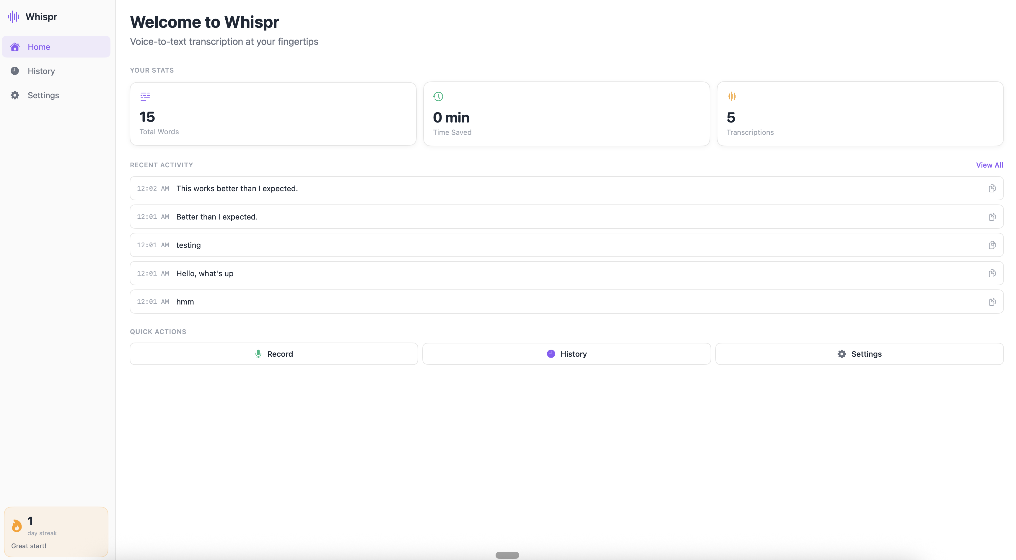Screen dimensions: 1016x560
Task: Click the flame icon on the day streak card
Action: (x=17, y=526)
